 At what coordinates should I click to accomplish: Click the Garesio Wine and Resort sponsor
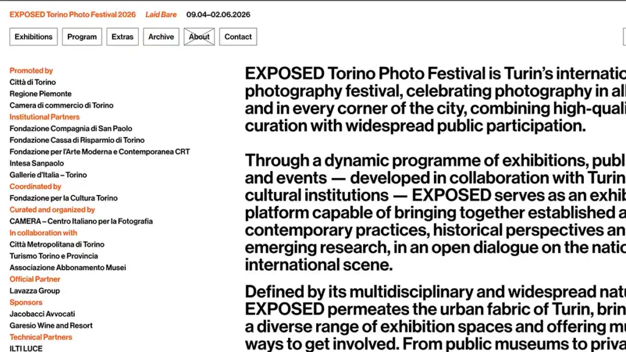pyautogui.click(x=51, y=326)
